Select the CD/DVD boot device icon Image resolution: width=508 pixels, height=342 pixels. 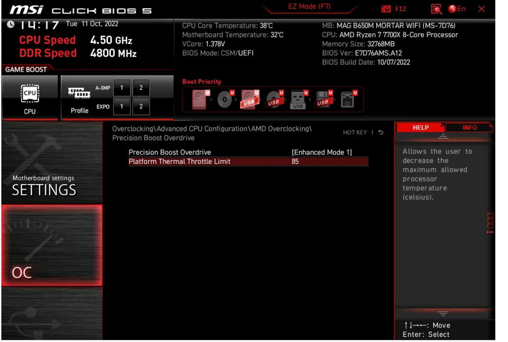(226, 99)
